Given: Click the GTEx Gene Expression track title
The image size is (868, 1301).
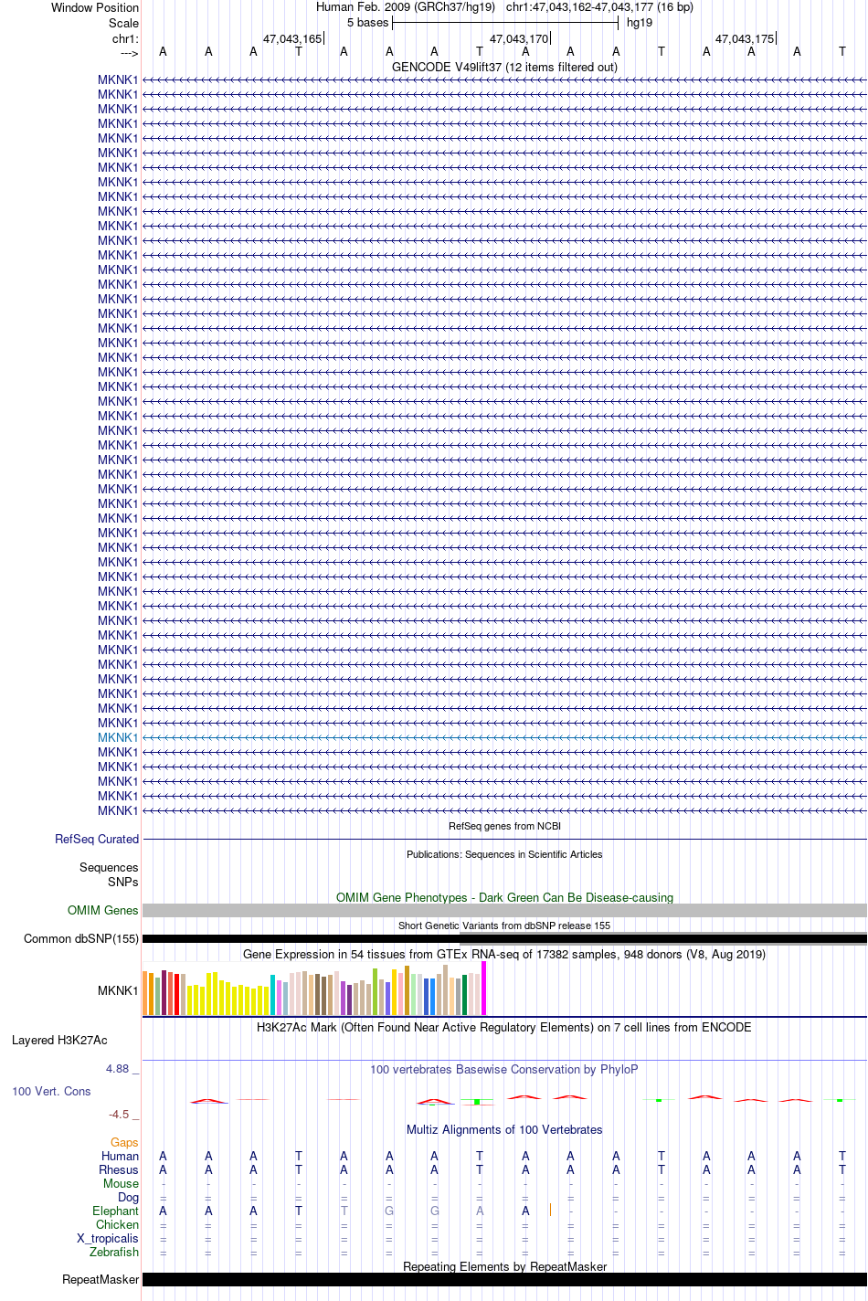Looking at the screenshot, I should coord(504,954).
